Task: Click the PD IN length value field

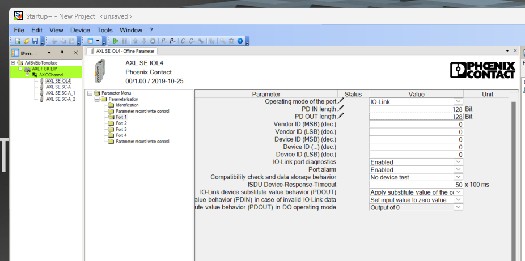Action: pos(416,109)
